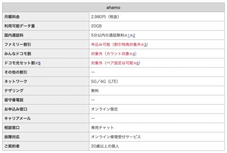Open footnote 5 link next to ドコモ光セット割

[39, 63]
